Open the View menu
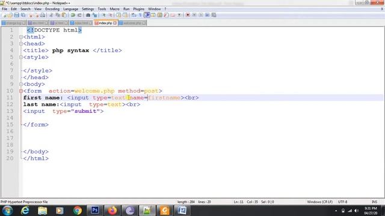 (x=37, y=9)
